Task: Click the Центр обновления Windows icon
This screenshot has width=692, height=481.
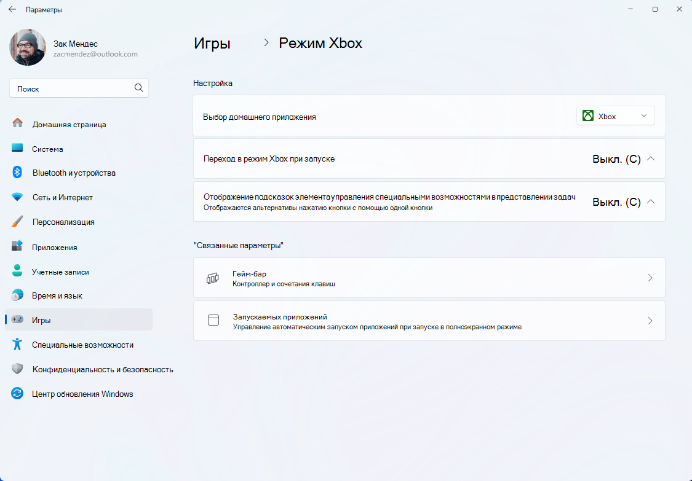Action: pos(17,393)
